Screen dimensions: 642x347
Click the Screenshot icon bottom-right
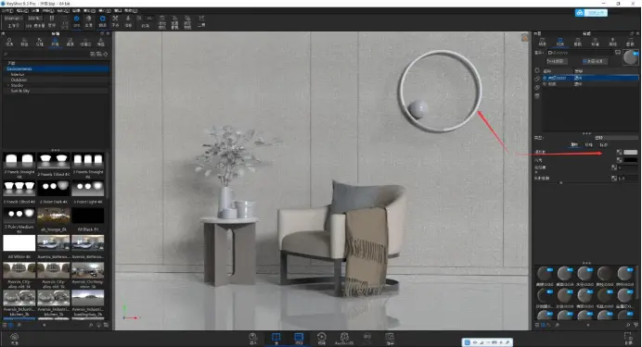pos(628,339)
